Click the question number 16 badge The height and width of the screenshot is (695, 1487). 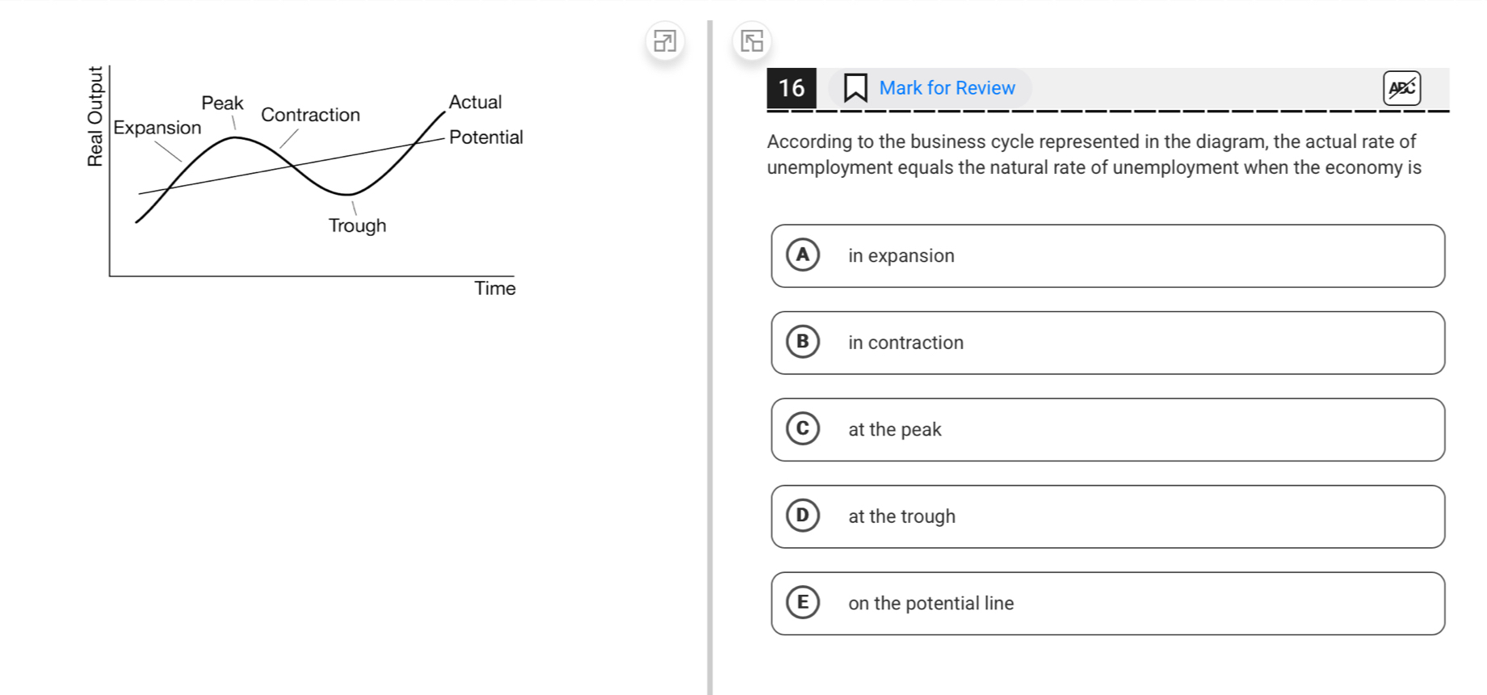coord(792,88)
